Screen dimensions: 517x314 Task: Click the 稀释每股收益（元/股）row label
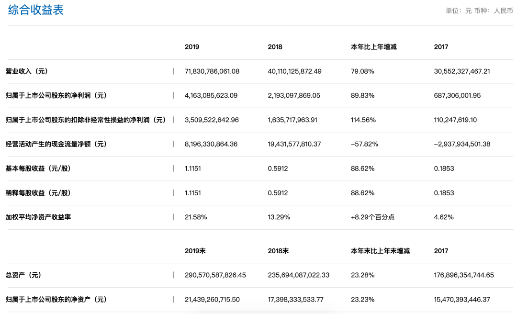38,193
